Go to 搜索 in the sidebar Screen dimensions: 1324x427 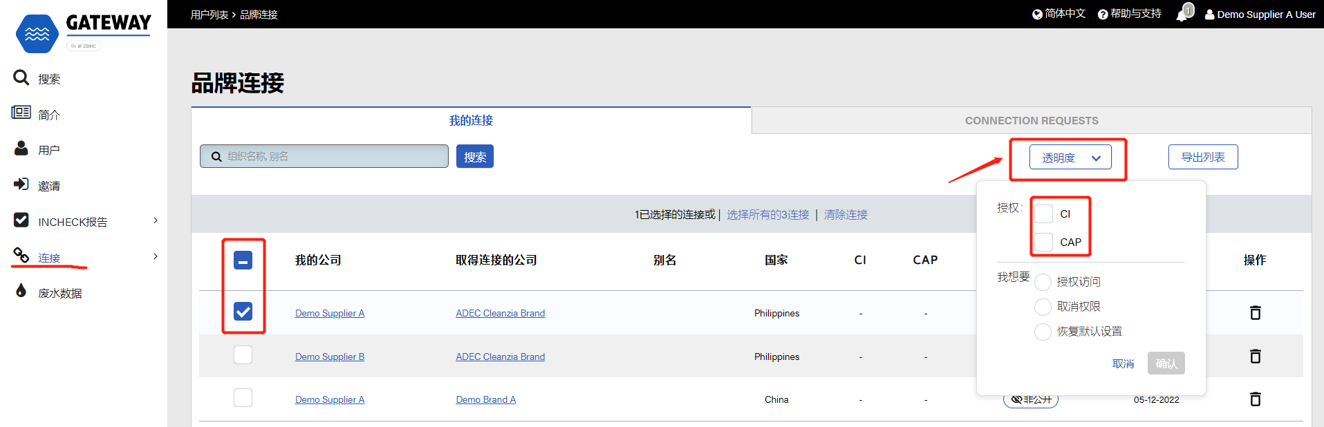(49, 79)
